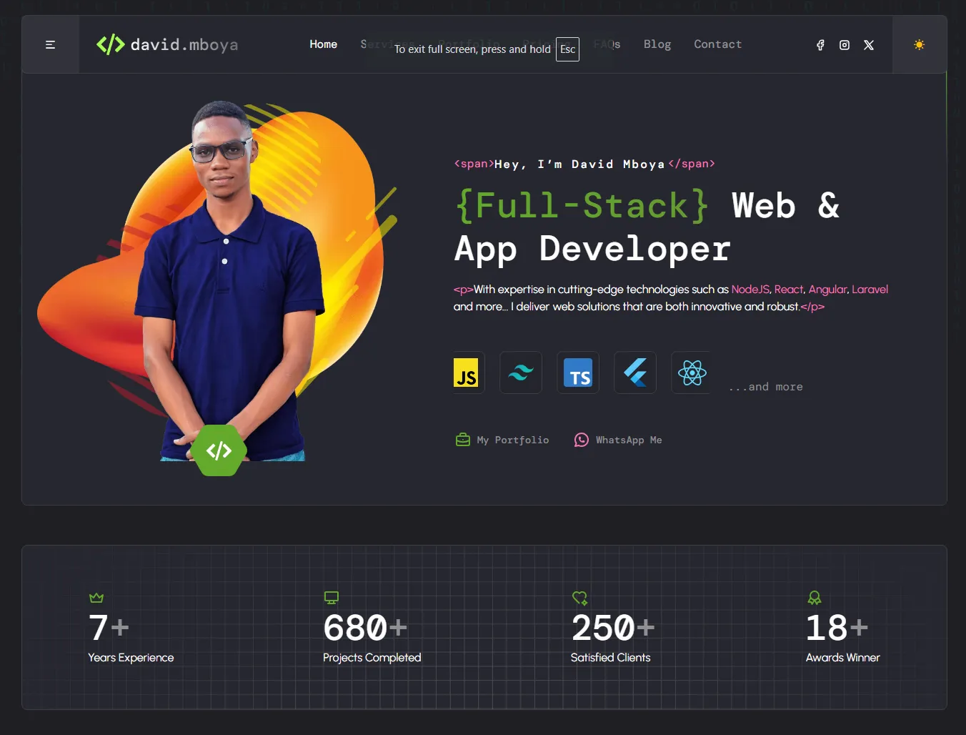966x735 pixels.
Task: Select the JavaScript tech icon
Action: 467,373
